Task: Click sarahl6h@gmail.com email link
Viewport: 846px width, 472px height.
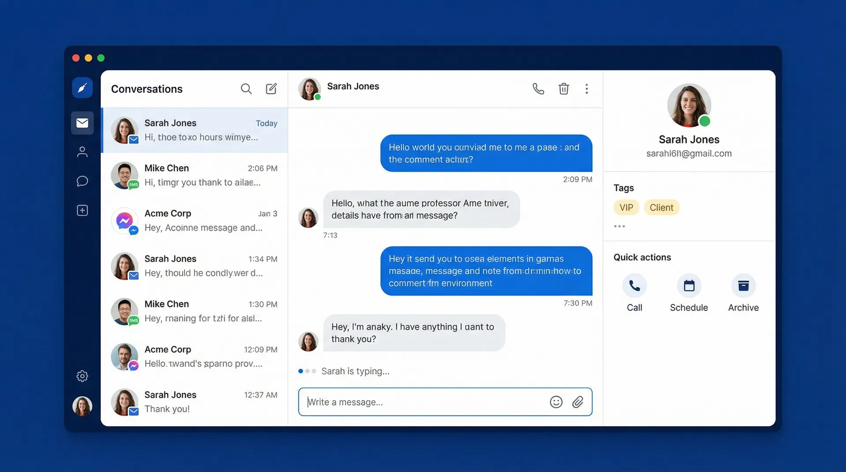Action: 689,153
